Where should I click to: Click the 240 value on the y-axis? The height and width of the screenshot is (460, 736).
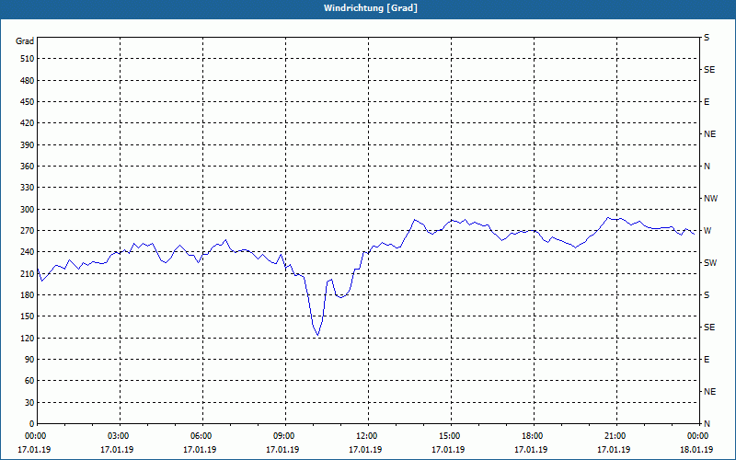click(x=27, y=252)
